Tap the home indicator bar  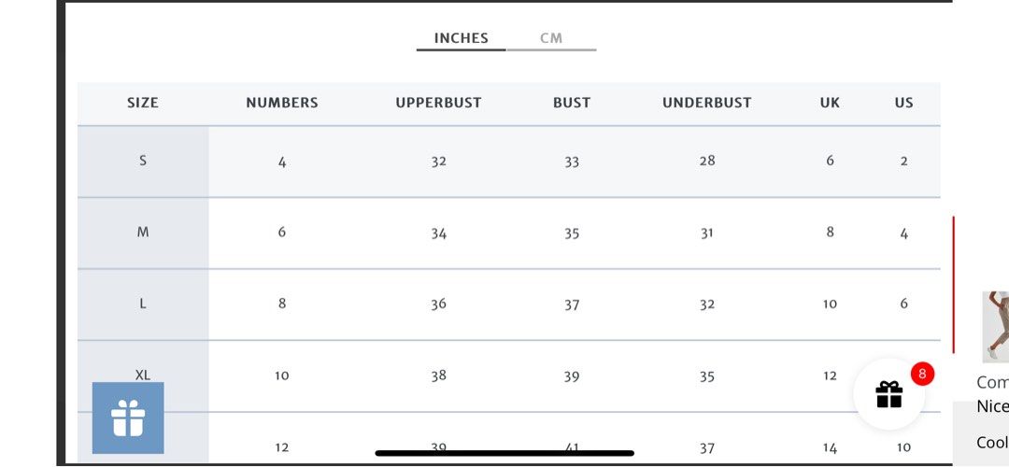click(x=504, y=453)
